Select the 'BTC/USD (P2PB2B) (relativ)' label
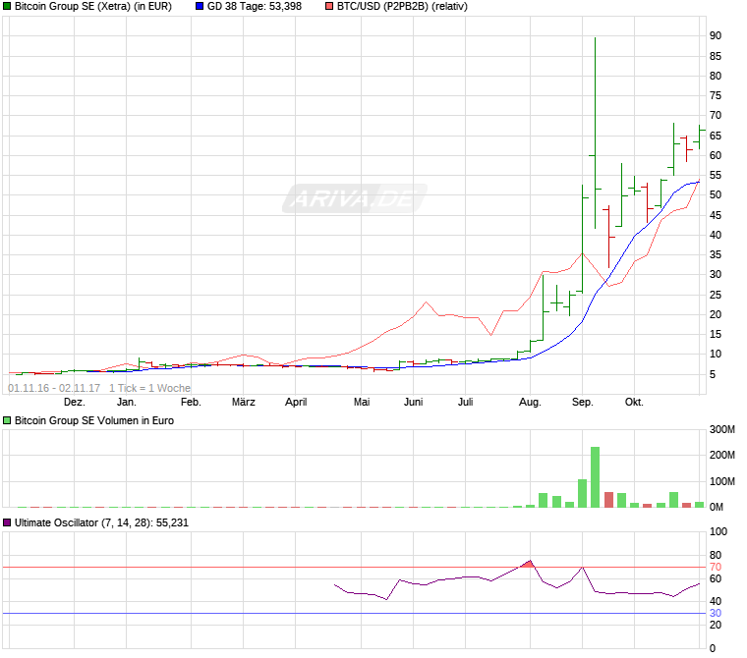 tap(403, 7)
